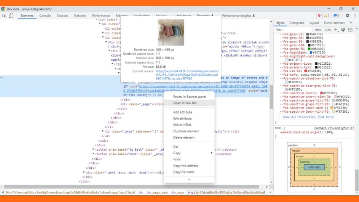Open the Network tab

point(80,16)
